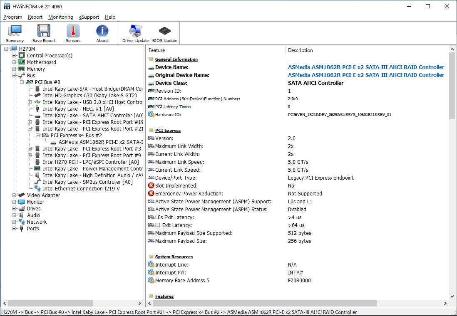Click the Original Device Name ASMedia link

366,75
